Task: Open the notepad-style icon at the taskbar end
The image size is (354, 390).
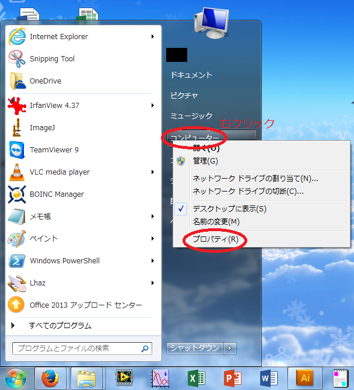Action: click(x=341, y=378)
